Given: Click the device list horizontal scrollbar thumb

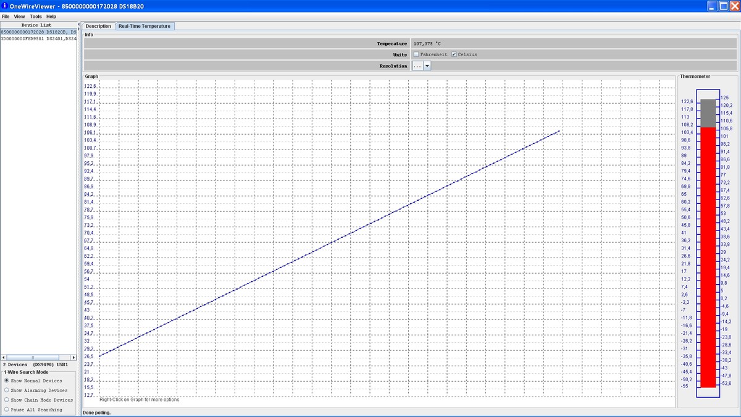Looking at the screenshot, I should [33, 358].
